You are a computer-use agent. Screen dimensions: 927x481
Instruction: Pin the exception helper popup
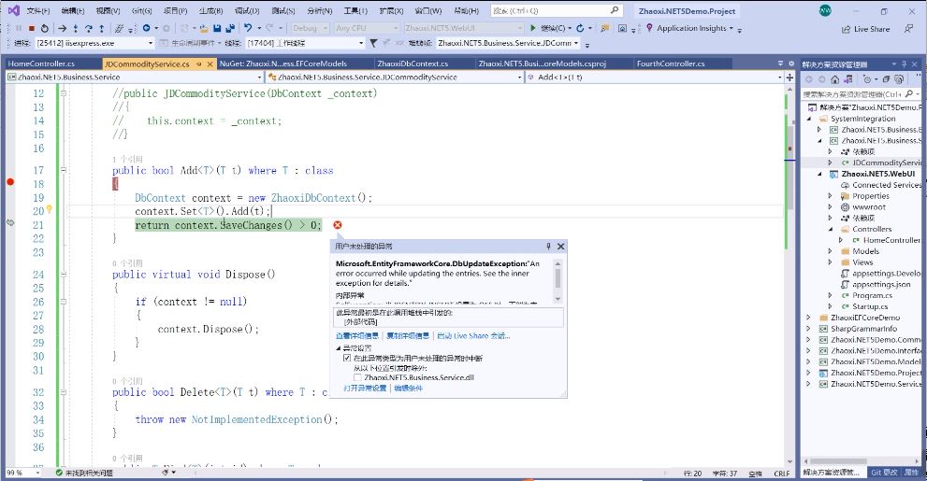click(x=548, y=247)
